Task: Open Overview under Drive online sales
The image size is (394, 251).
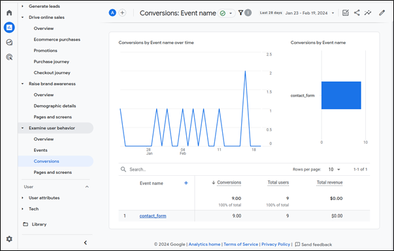Action: [44, 28]
